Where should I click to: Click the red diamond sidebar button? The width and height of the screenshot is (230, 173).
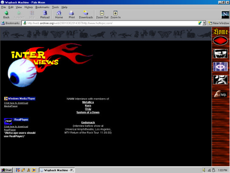point(220,41)
